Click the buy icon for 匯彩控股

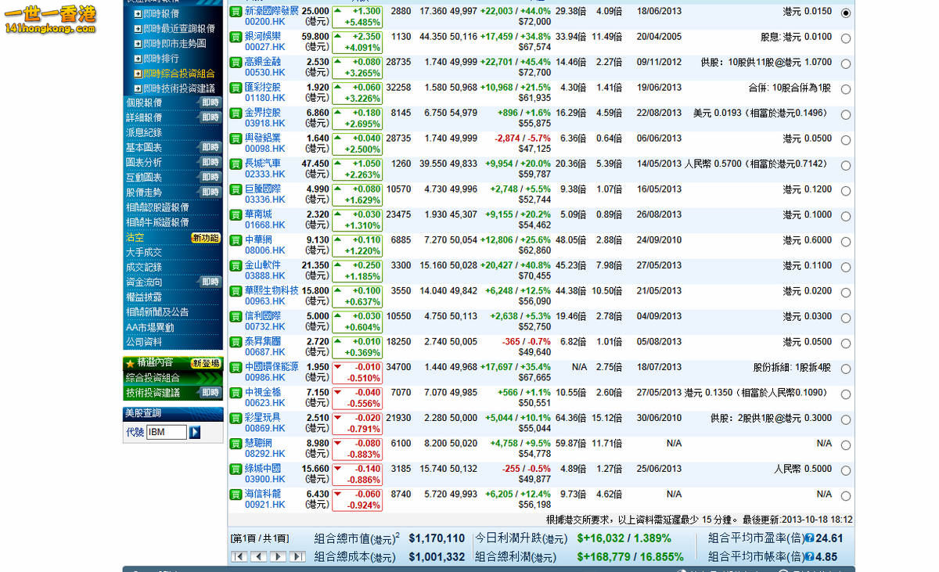click(236, 88)
